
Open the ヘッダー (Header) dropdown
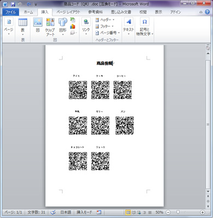tap(105, 20)
